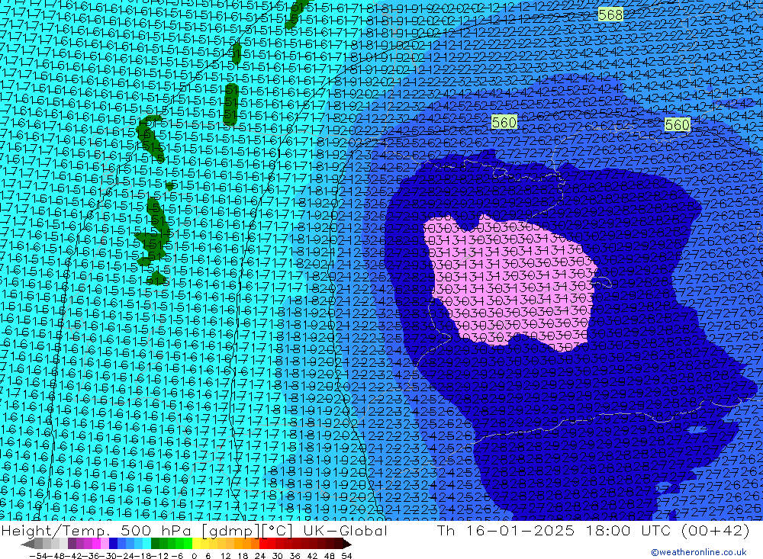
Task: Select the dark green legend color swatch
Action: (155, 544)
